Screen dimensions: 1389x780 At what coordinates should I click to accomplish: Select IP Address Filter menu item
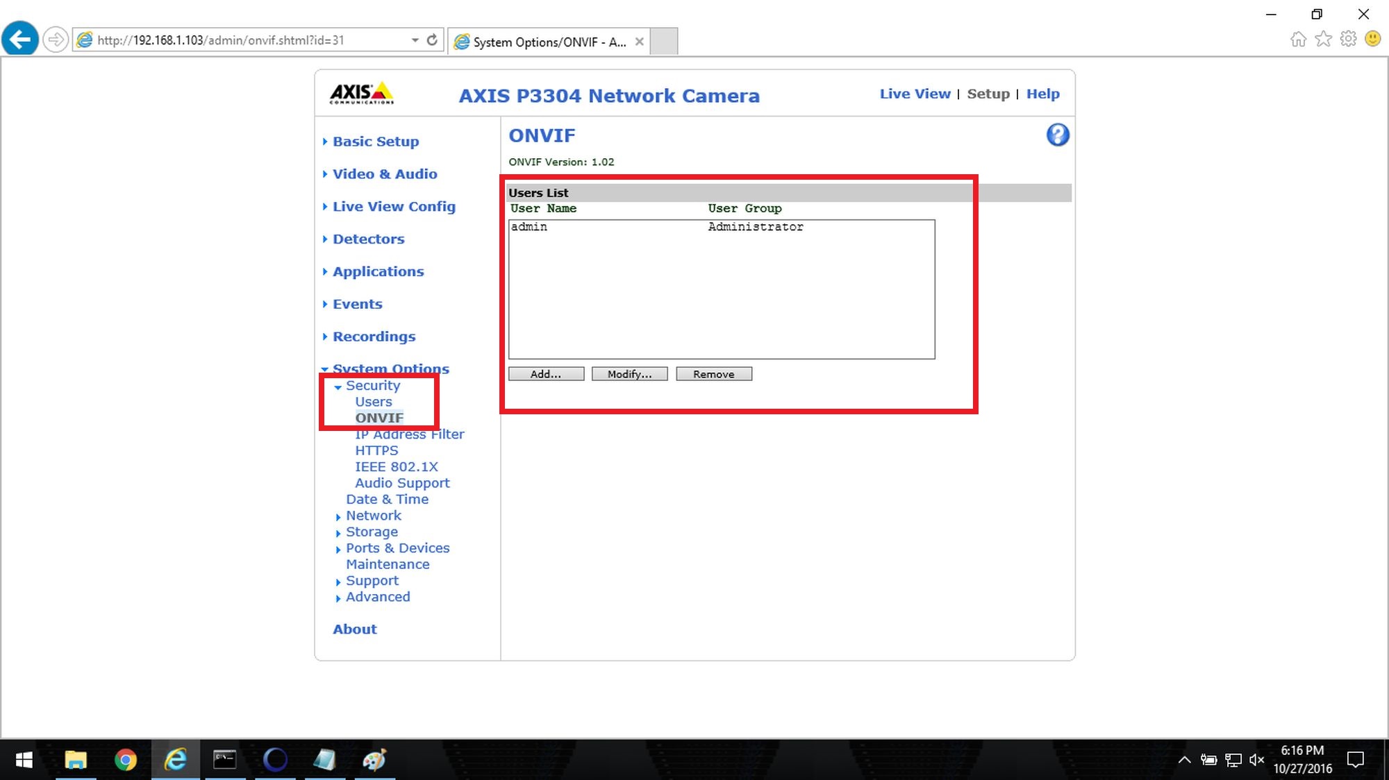[409, 434]
